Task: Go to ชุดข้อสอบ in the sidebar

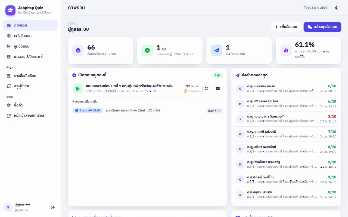Action: click(x=30, y=46)
